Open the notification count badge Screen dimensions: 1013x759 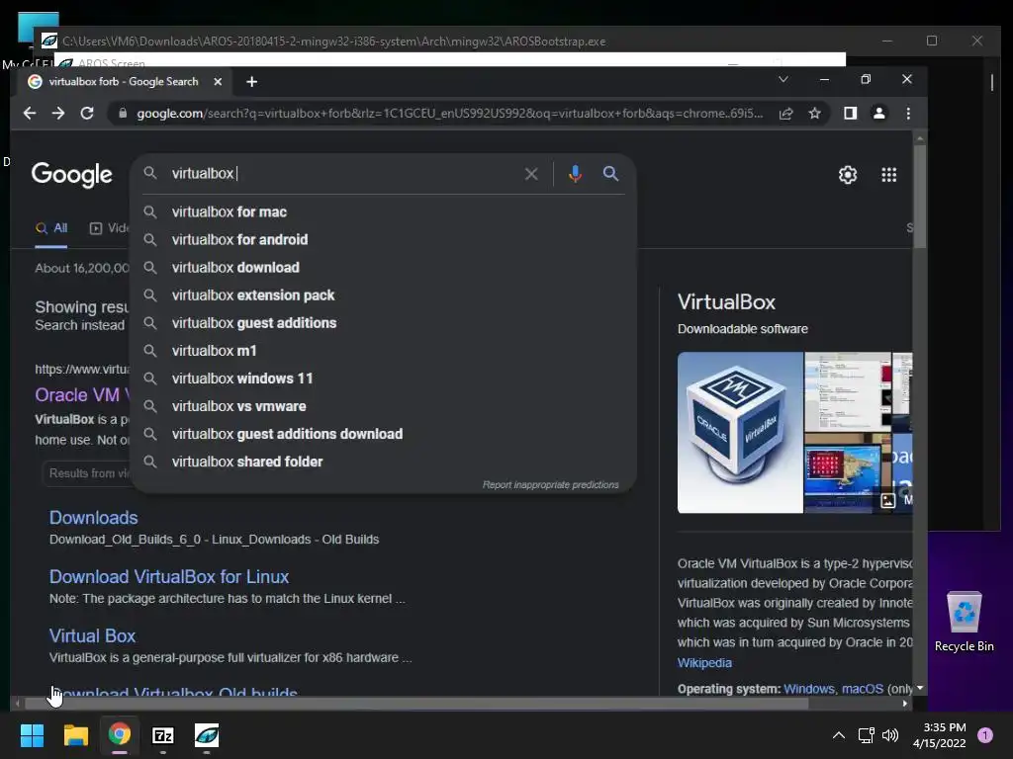point(985,735)
